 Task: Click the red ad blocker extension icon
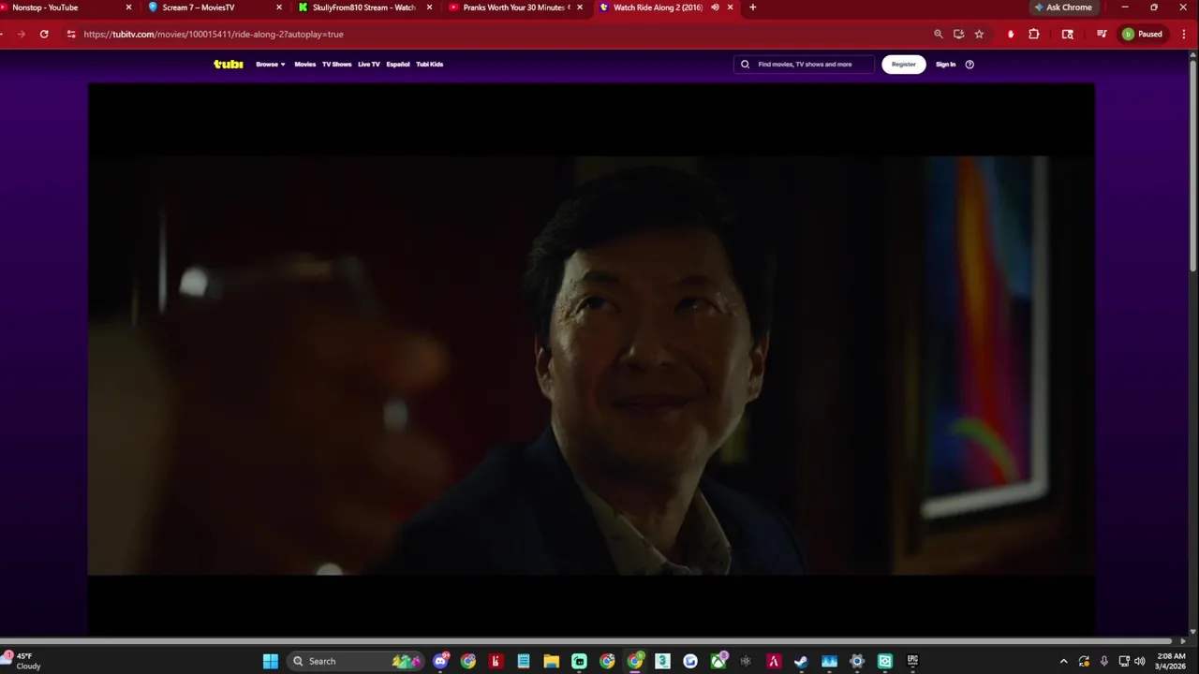[1011, 34]
